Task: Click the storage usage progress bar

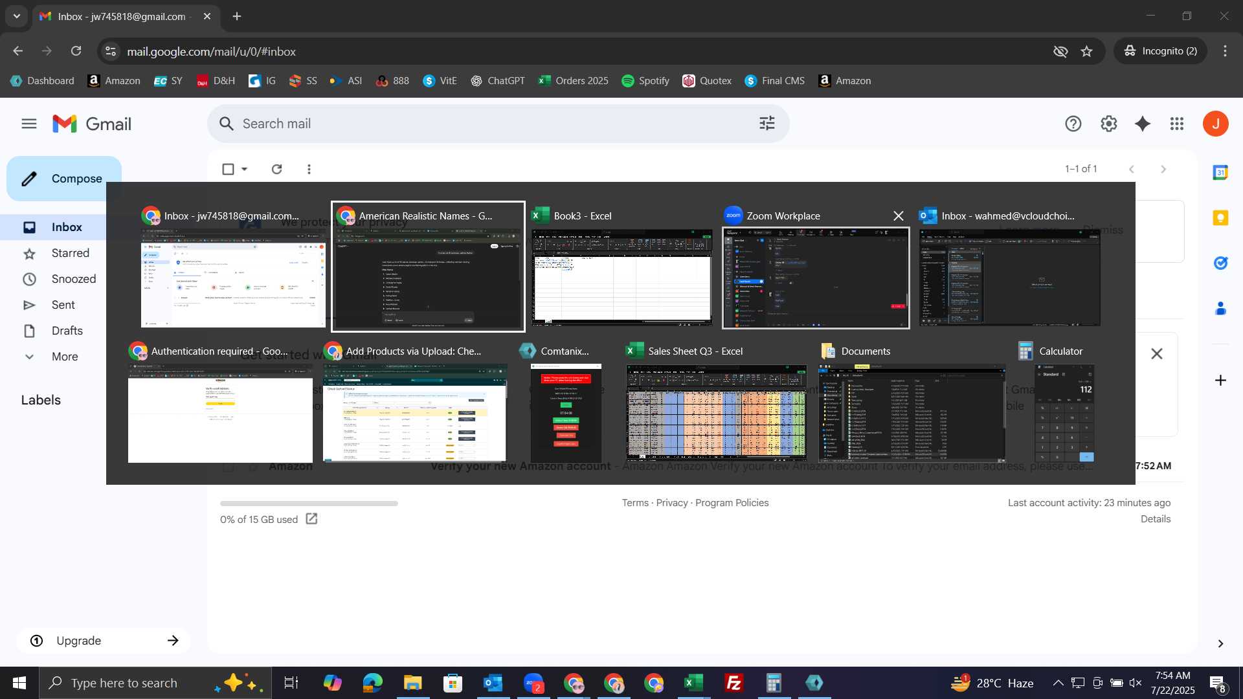Action: click(x=309, y=503)
